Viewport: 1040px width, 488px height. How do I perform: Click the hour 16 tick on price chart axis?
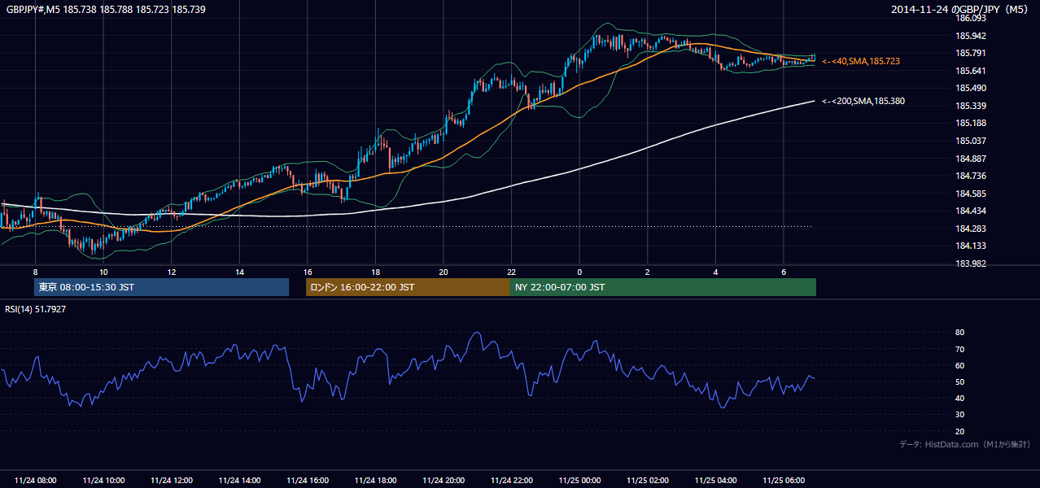(x=308, y=271)
